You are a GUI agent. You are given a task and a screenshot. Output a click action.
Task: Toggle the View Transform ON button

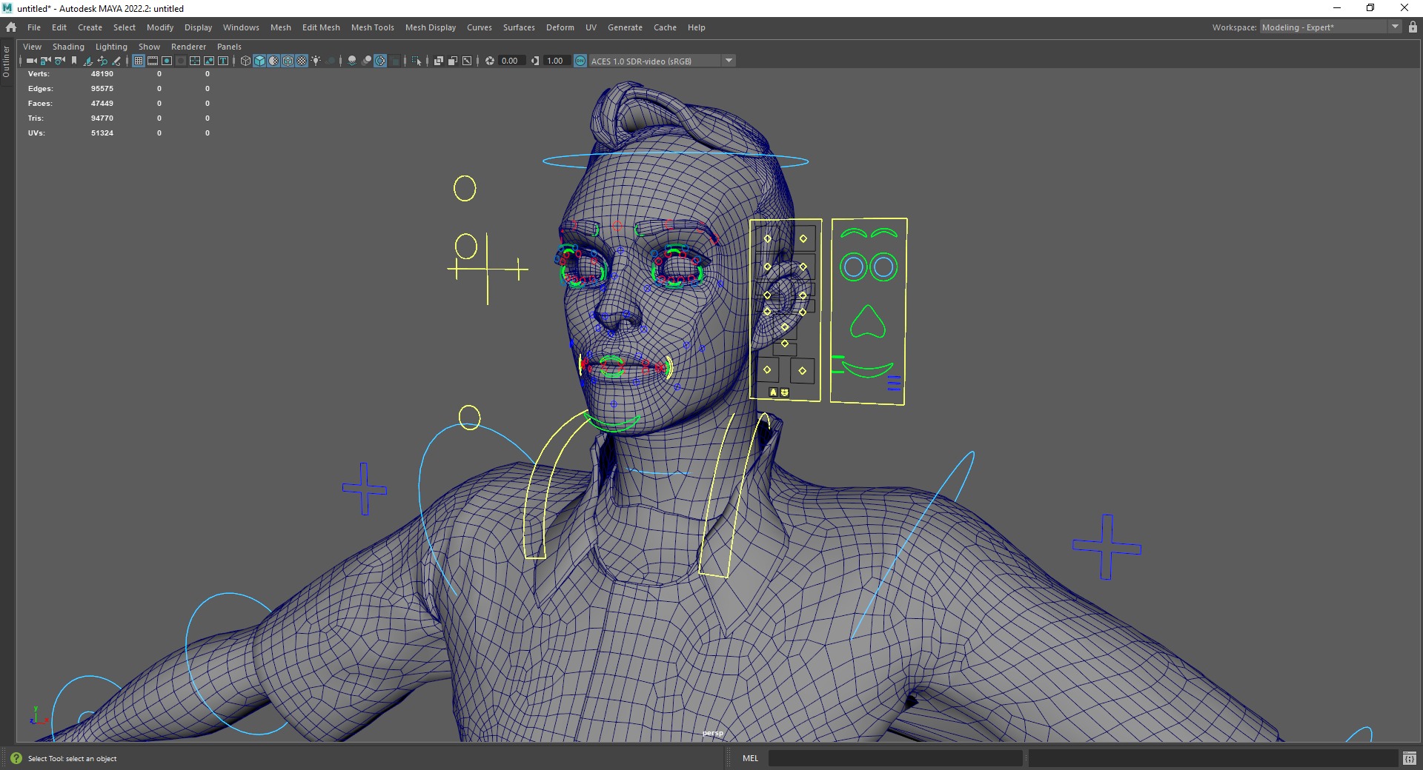(x=580, y=61)
